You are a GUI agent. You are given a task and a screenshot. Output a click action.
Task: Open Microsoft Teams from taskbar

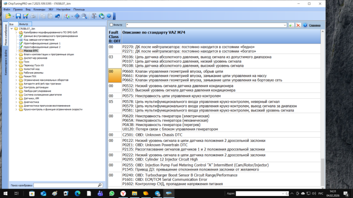(100, 193)
